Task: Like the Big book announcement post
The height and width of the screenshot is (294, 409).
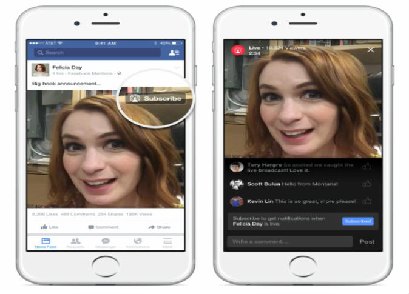Action: tap(52, 227)
